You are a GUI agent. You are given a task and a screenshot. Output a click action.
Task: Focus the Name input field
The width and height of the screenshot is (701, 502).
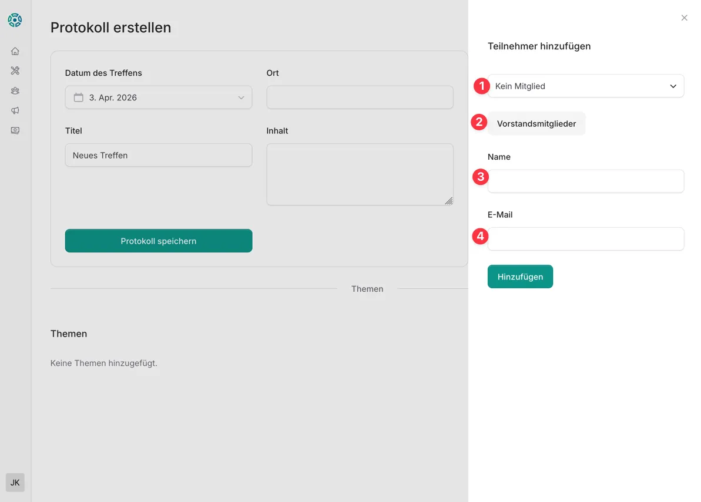click(585, 181)
